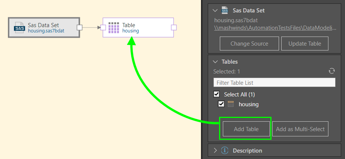Collapse the Tables section chevron
The height and width of the screenshot is (159, 345).
coord(215,61)
